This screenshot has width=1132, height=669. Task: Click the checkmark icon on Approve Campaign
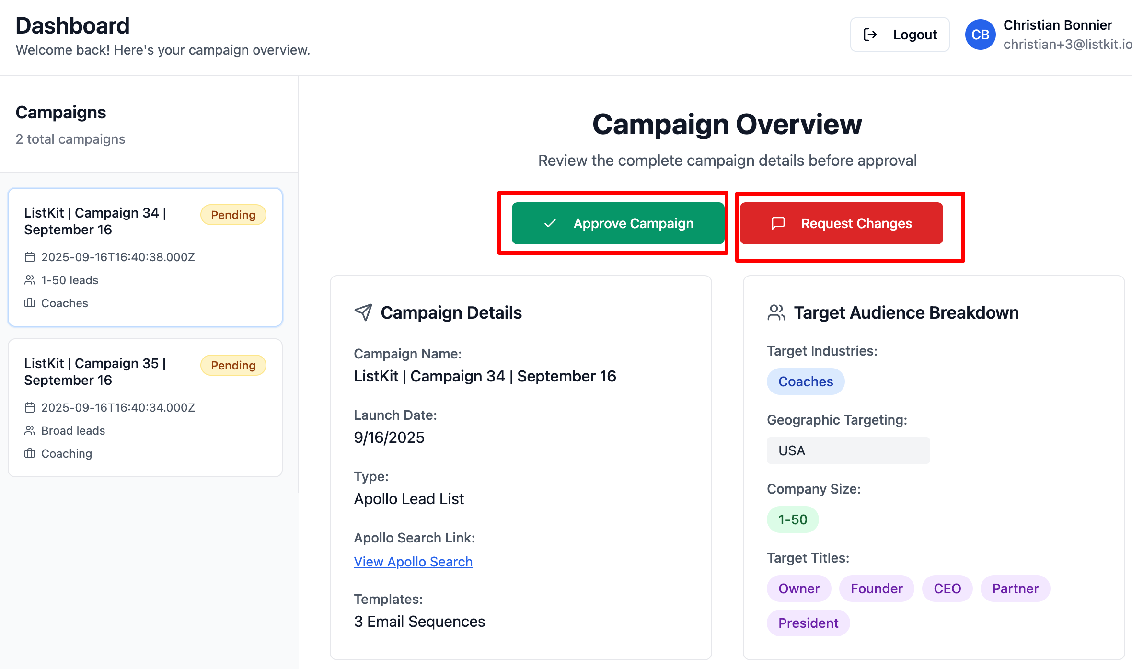[x=550, y=223]
